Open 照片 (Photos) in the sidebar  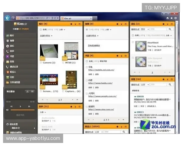click(12, 36)
